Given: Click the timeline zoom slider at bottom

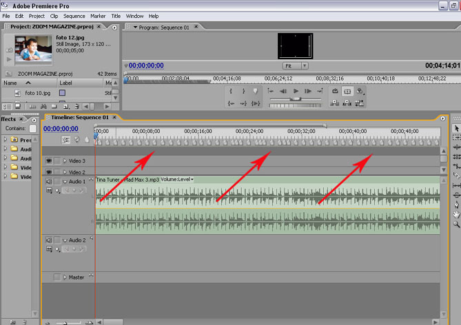Looking at the screenshot, I should pyautogui.click(x=69, y=322).
